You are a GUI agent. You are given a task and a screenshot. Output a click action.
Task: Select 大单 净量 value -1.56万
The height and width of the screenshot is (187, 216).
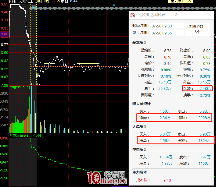(164, 141)
